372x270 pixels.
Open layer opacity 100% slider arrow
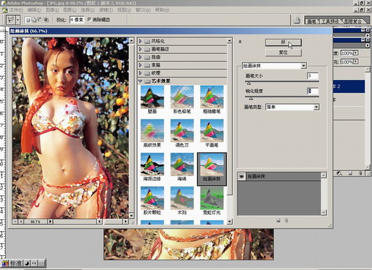point(356,53)
